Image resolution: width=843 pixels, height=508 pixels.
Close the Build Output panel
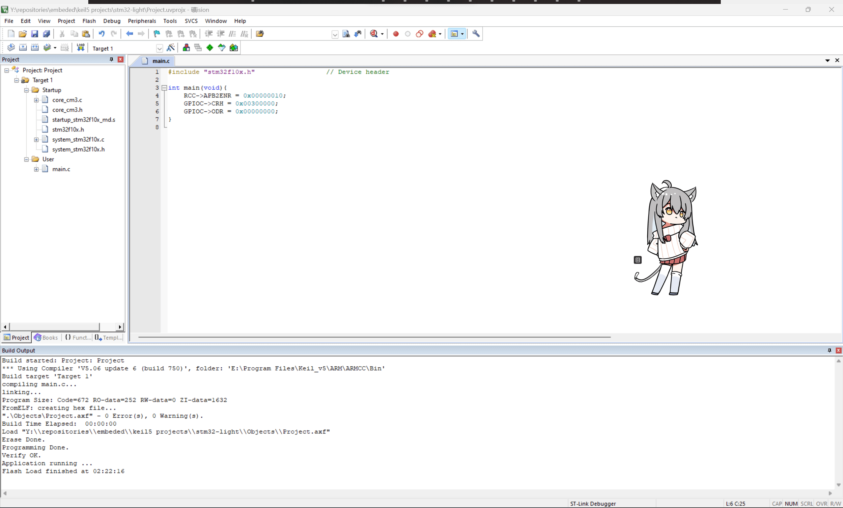click(x=838, y=350)
